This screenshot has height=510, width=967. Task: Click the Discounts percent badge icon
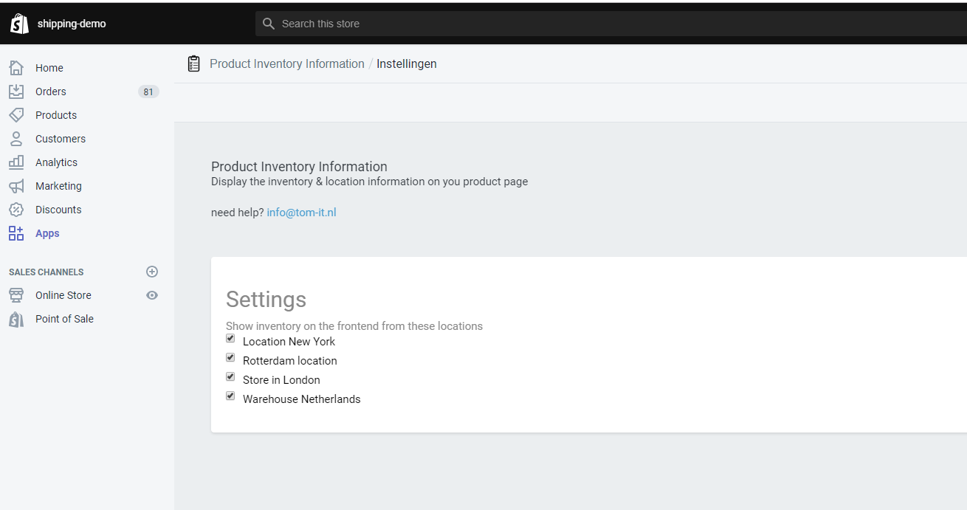pos(16,210)
